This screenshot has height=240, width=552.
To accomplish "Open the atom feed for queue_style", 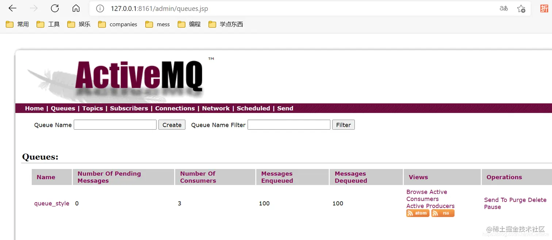I will point(418,213).
